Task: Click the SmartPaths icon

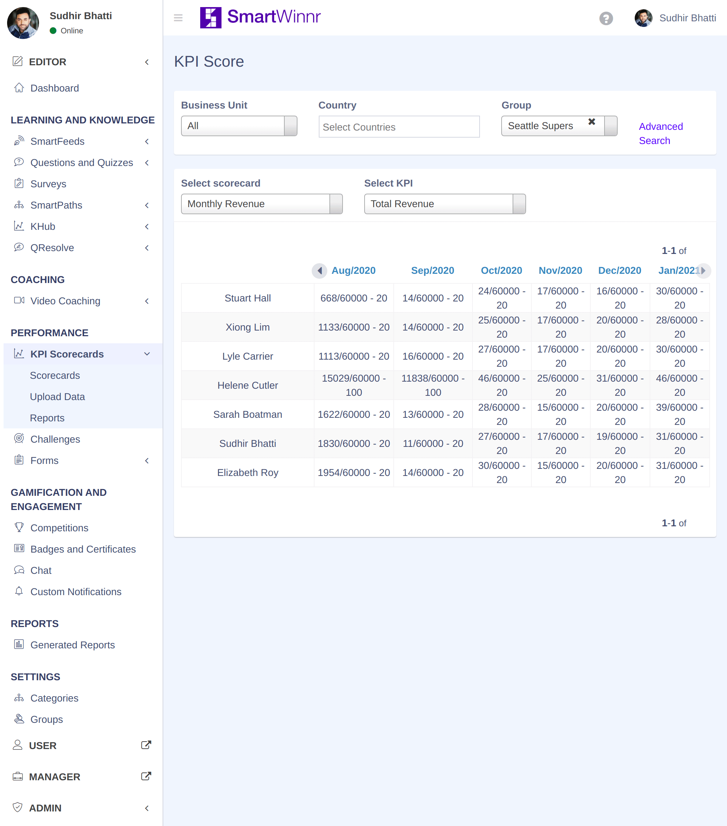Action: [x=19, y=205]
